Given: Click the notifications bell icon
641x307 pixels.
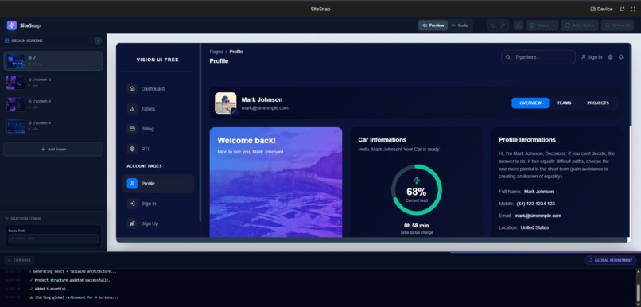Looking at the screenshot, I should tap(621, 57).
